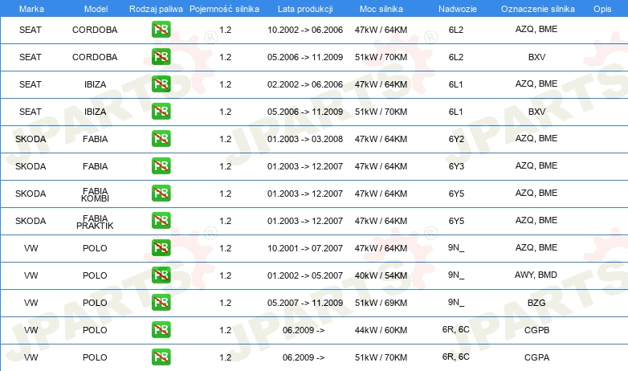The image size is (628, 371).
Task: Click the fuel icon in the VW POLO CGPB row
Action: click(x=161, y=329)
